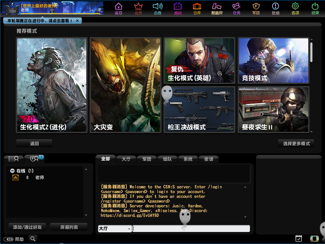325x244 pixels.
Task: Click the friends list scroll-down arrow
Action: pos(86,215)
